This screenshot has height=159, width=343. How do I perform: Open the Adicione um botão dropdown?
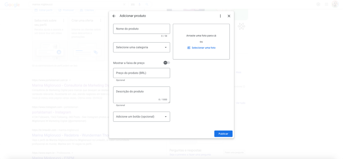coord(141,117)
